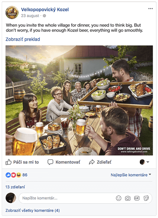Click the Velkopopovický Kozel profile picture
Screen dimensions: 158x218
(12, 12)
